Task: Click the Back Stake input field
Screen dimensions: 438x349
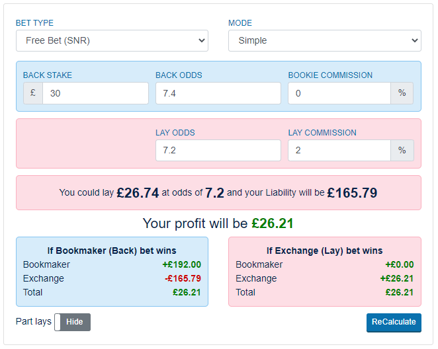Action: tap(95, 93)
